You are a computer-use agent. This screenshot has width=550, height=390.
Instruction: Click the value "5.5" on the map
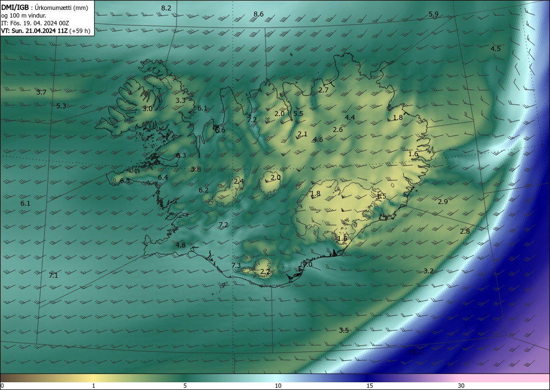pyautogui.click(x=298, y=114)
